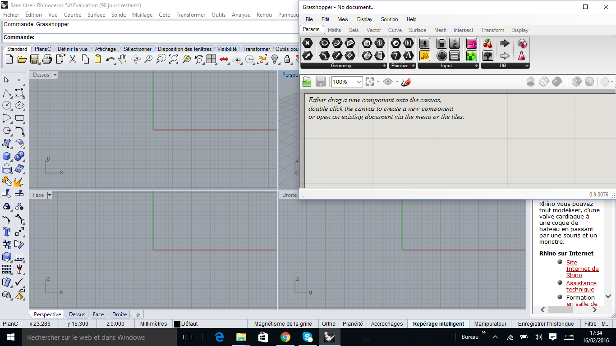616x346 pixels.
Task: Select the Gradient control icon in Input
Action: [x=471, y=43]
